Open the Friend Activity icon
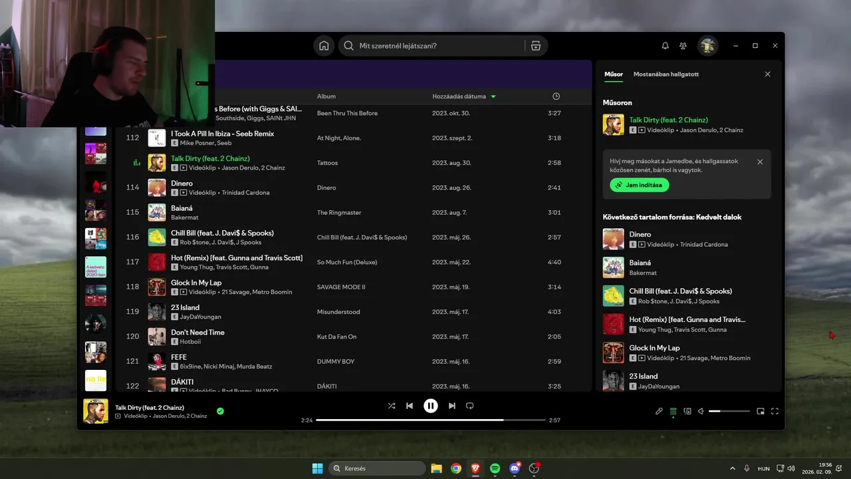The width and height of the screenshot is (851, 479). click(683, 46)
